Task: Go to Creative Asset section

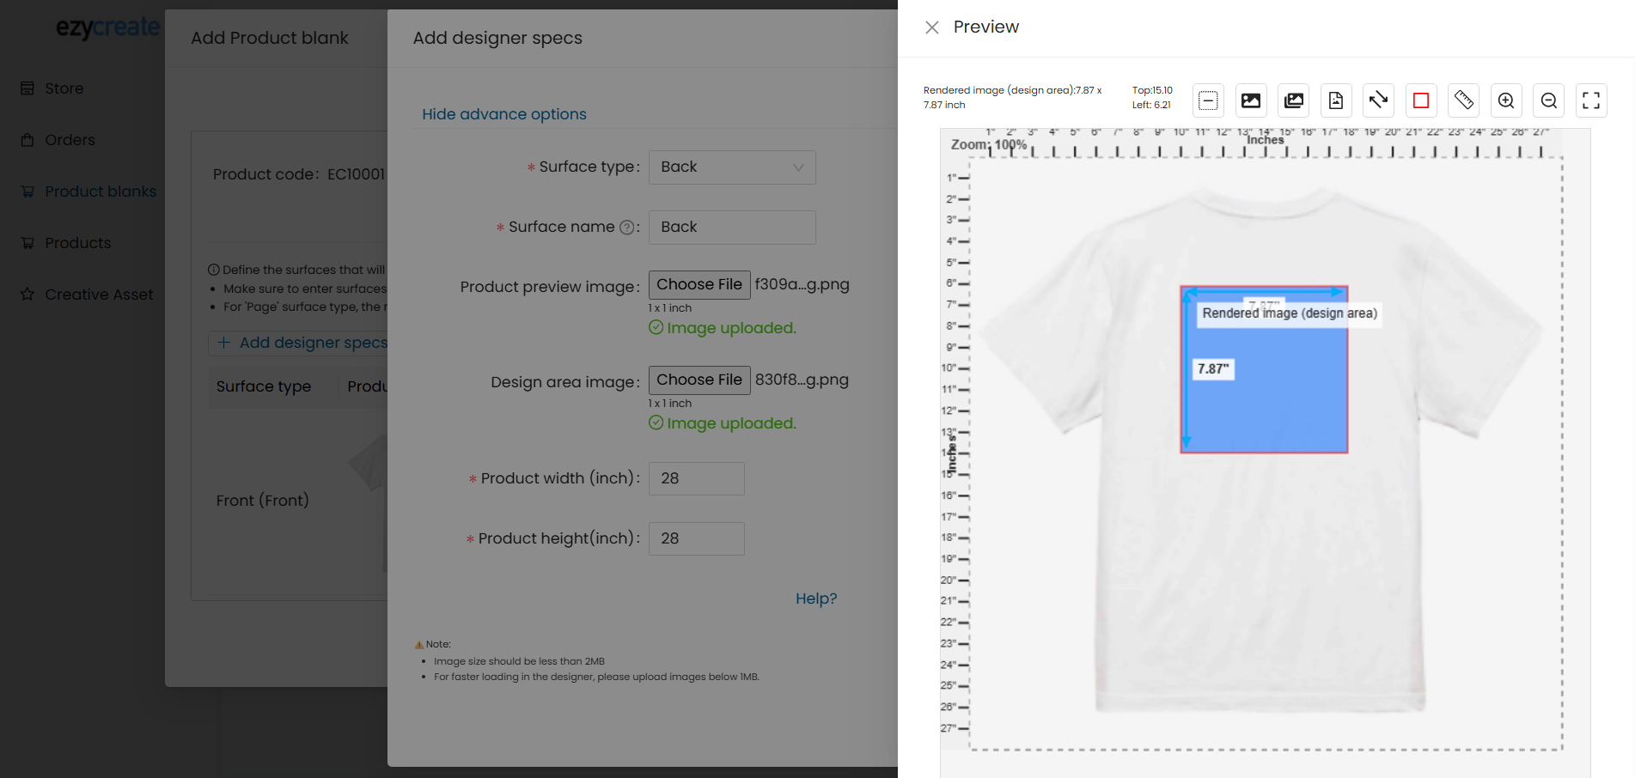Action: (x=99, y=295)
